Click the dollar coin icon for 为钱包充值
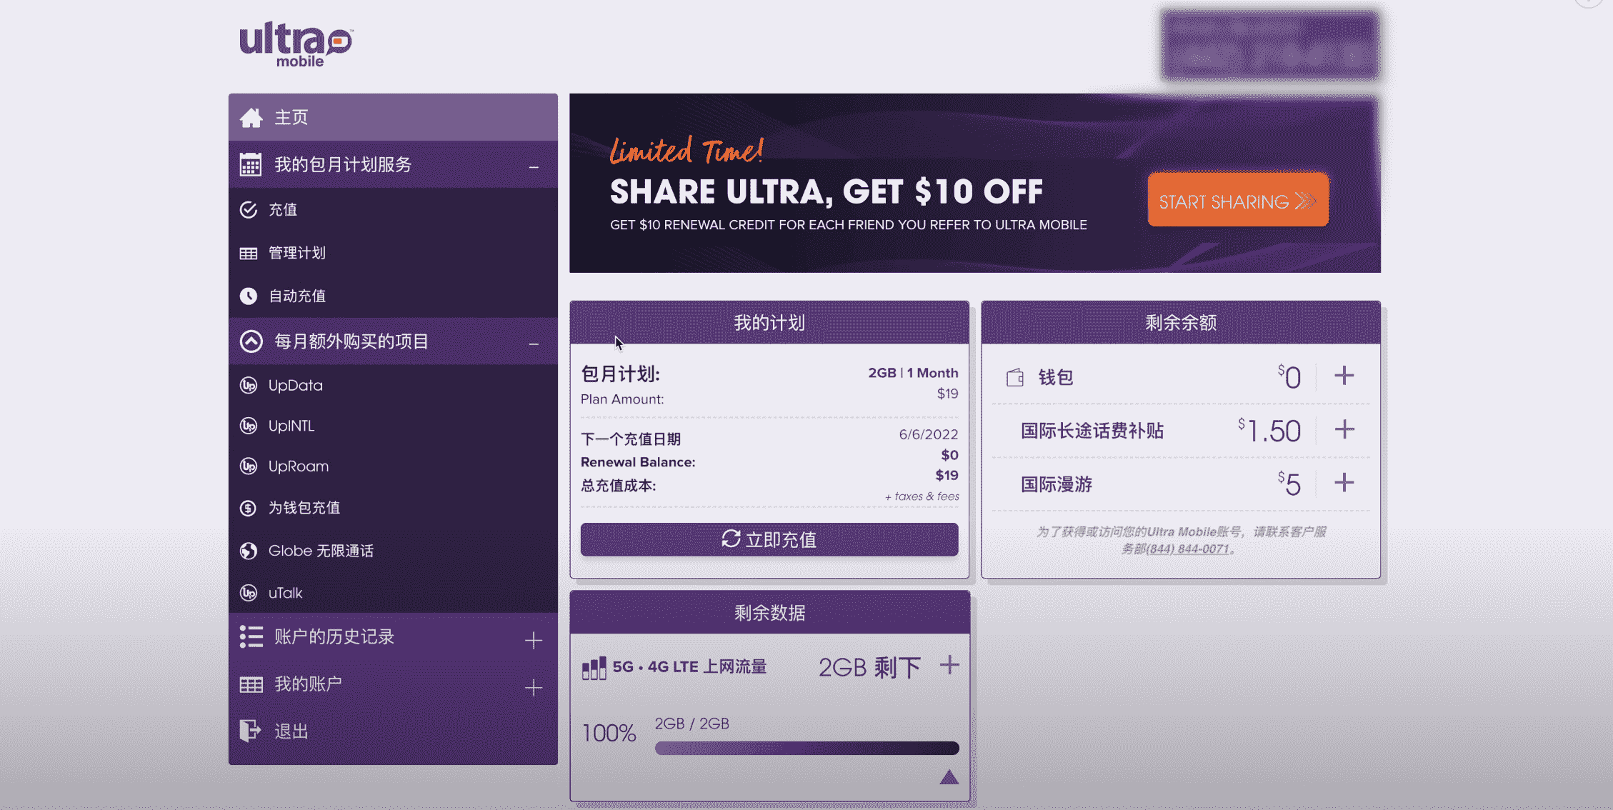Screen dimensions: 1613x810 (249, 508)
